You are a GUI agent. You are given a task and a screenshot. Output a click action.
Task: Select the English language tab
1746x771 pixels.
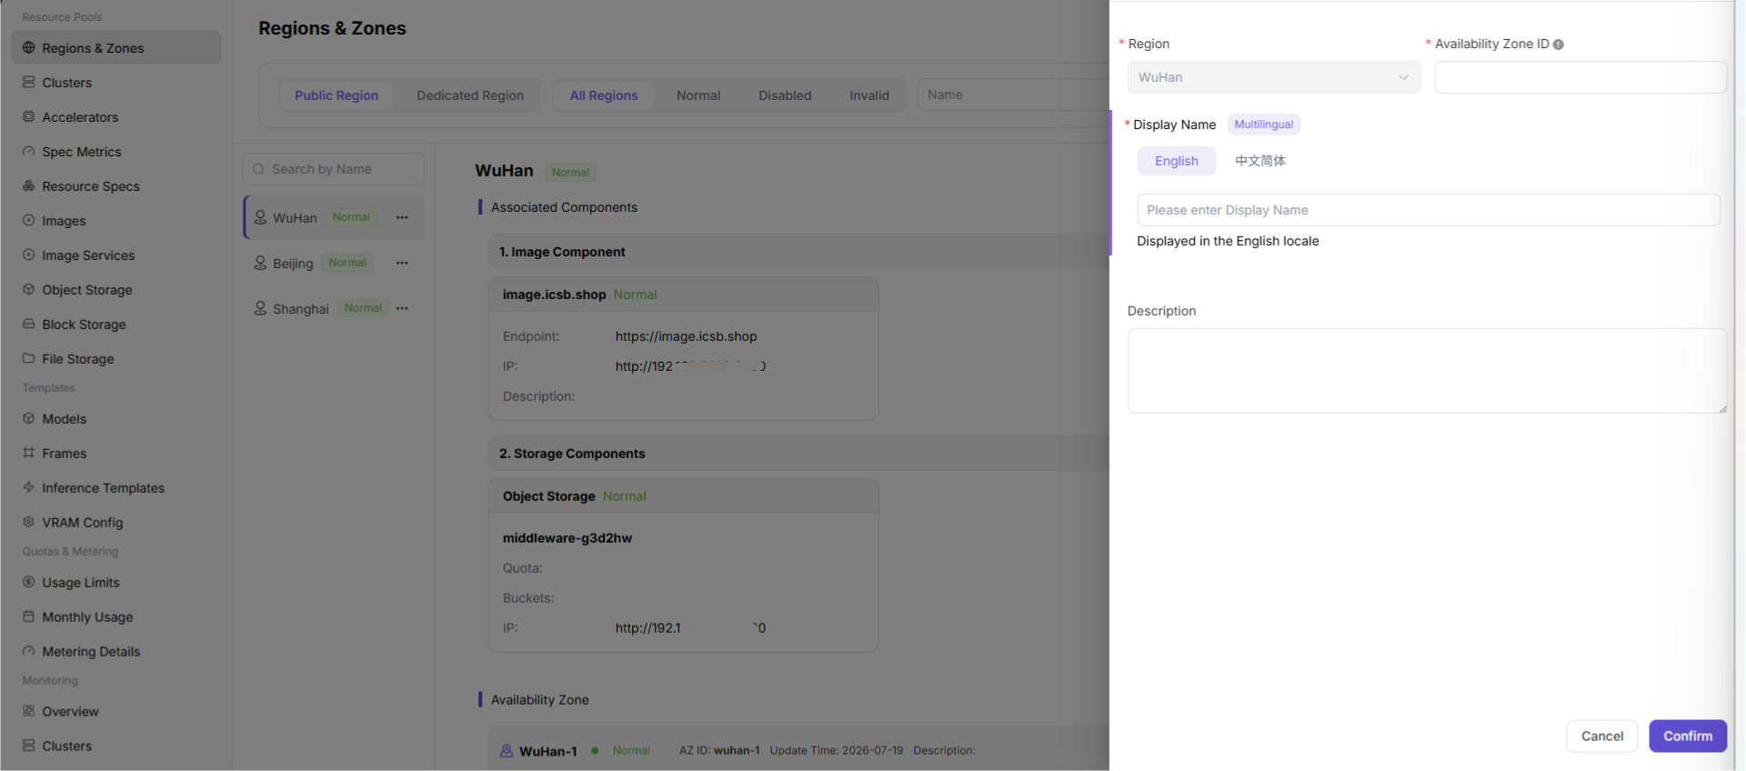click(x=1177, y=161)
